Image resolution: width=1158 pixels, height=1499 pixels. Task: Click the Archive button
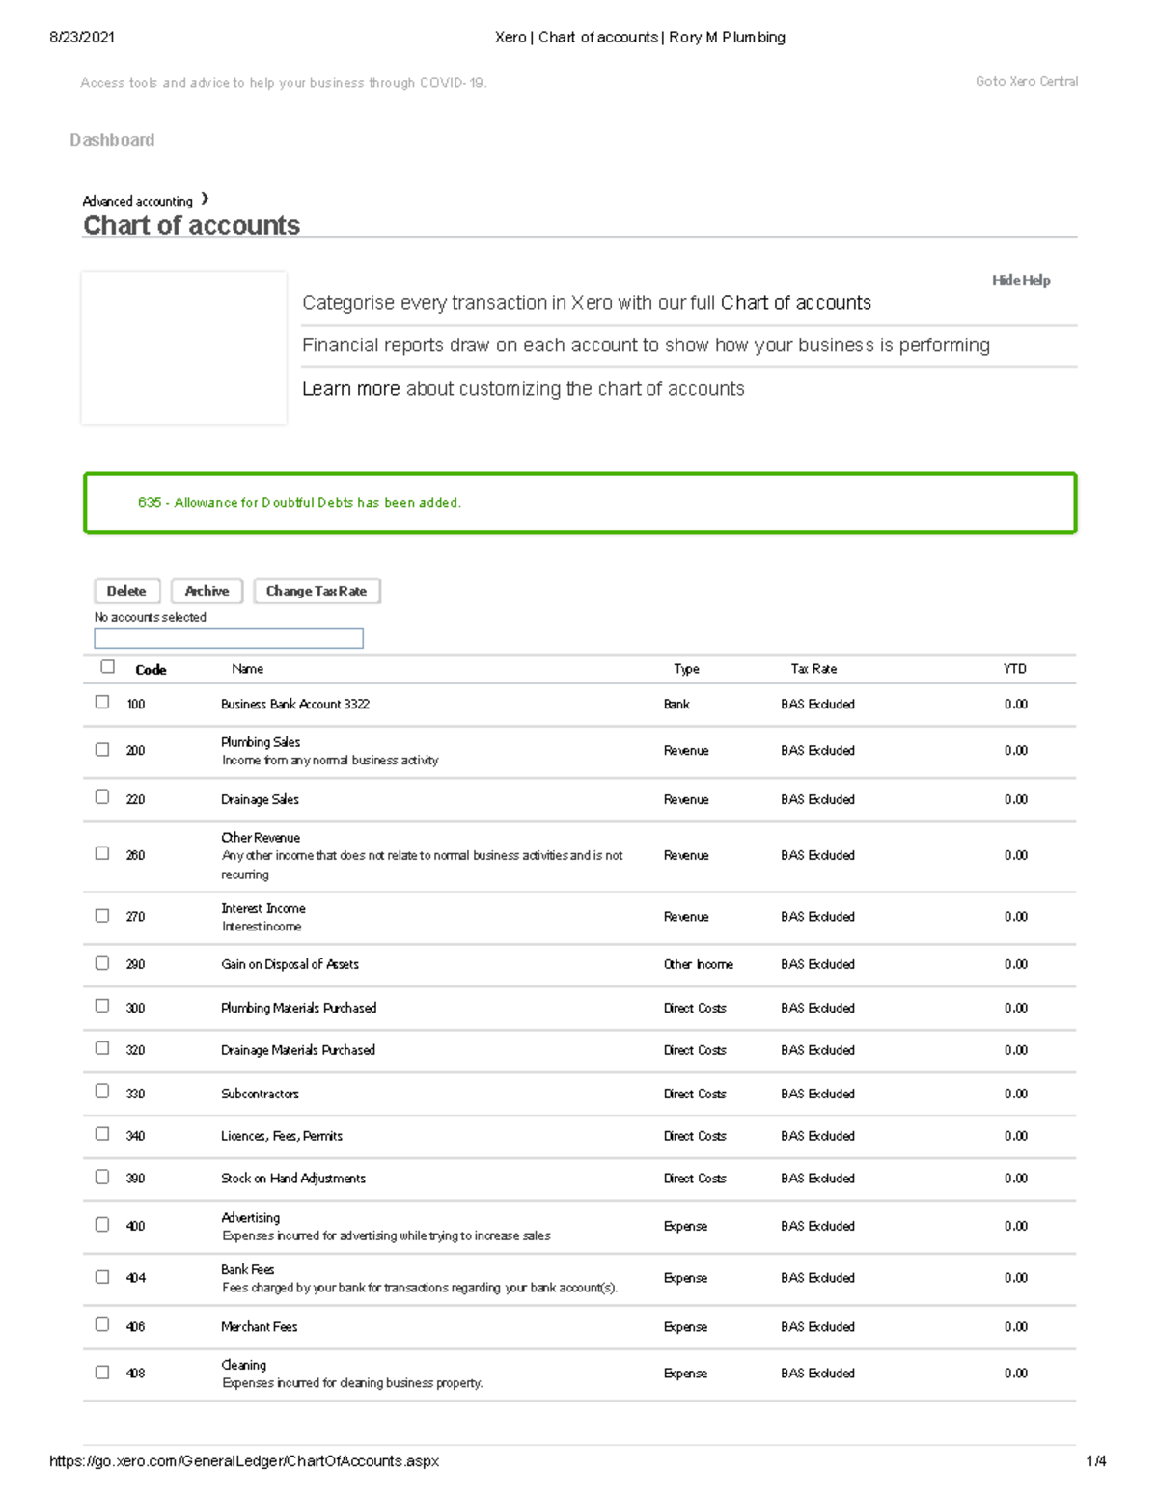[x=206, y=591]
